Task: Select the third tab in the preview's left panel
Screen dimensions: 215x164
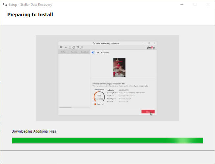Action: 84,52
